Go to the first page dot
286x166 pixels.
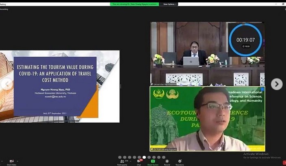click(120, 157)
